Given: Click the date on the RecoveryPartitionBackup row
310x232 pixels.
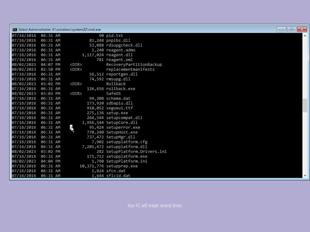Looking at the screenshot, I should pos(24,65).
